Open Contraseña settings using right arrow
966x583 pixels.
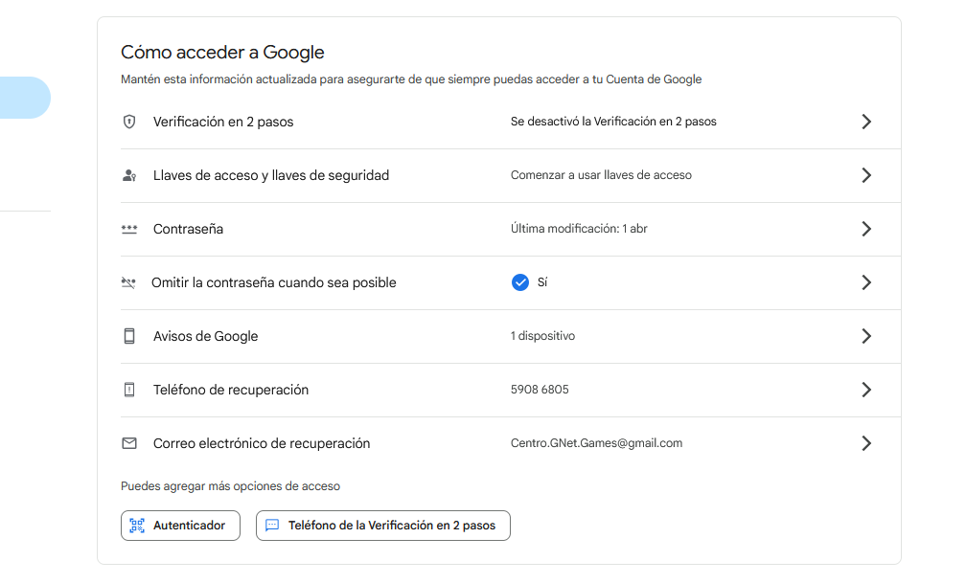(x=866, y=229)
